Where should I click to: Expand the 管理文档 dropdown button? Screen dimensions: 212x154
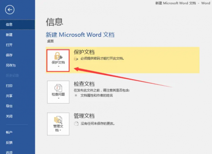point(58,124)
